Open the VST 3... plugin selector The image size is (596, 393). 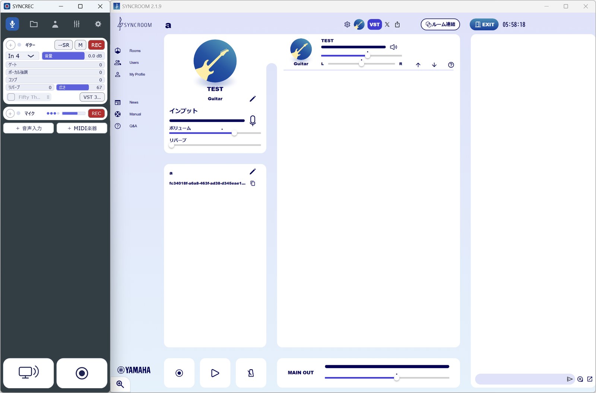pyautogui.click(x=92, y=97)
